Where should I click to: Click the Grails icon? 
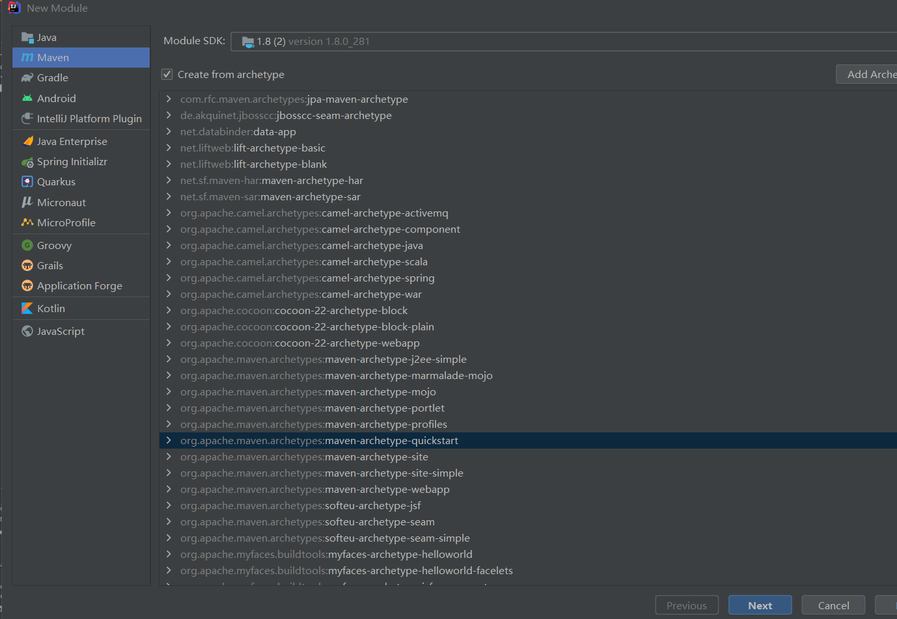[27, 265]
